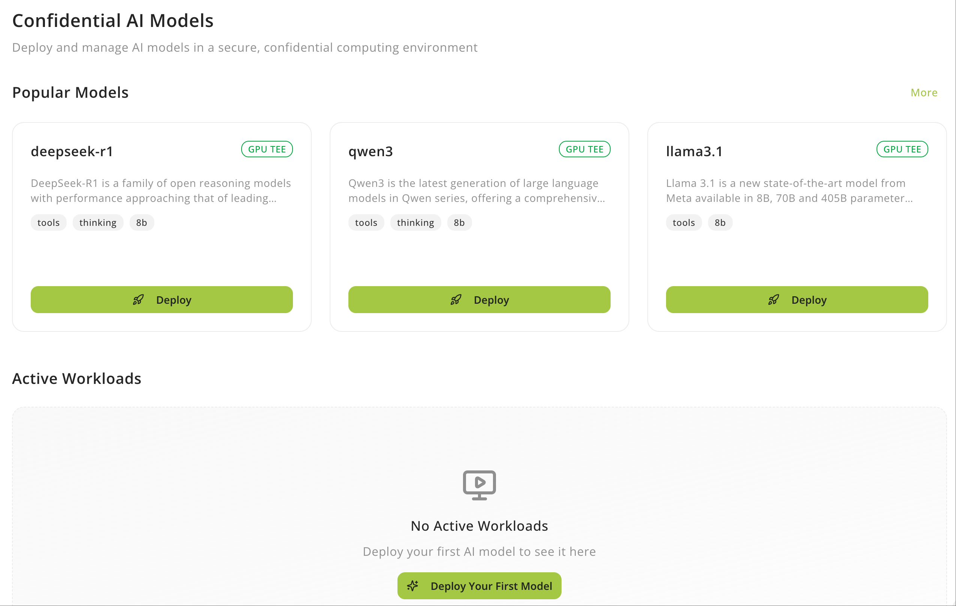Toggle the tools tag on deepseek-r1
This screenshot has width=956, height=606.
tap(48, 222)
